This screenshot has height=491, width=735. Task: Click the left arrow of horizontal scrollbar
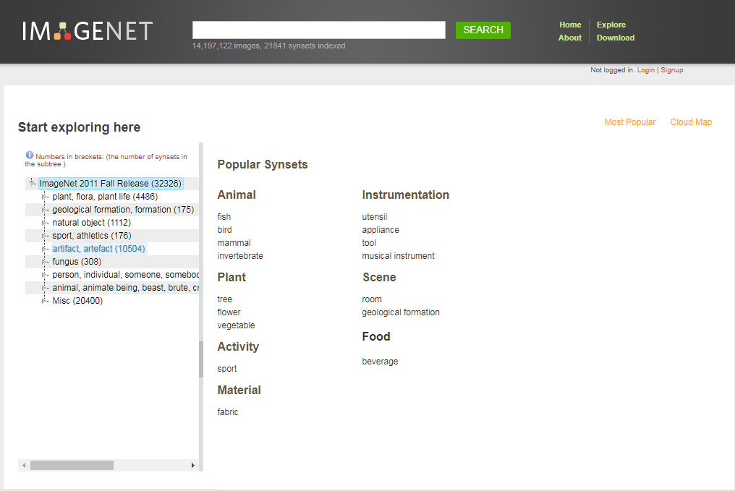(x=24, y=465)
